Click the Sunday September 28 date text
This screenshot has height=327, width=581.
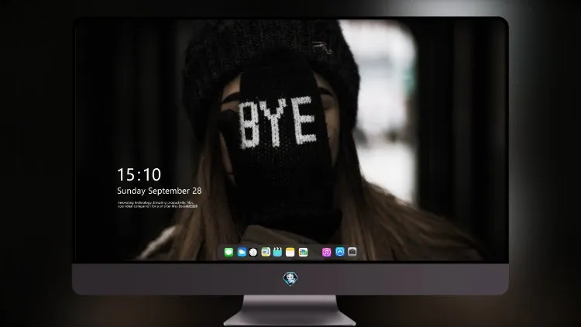[x=160, y=191]
